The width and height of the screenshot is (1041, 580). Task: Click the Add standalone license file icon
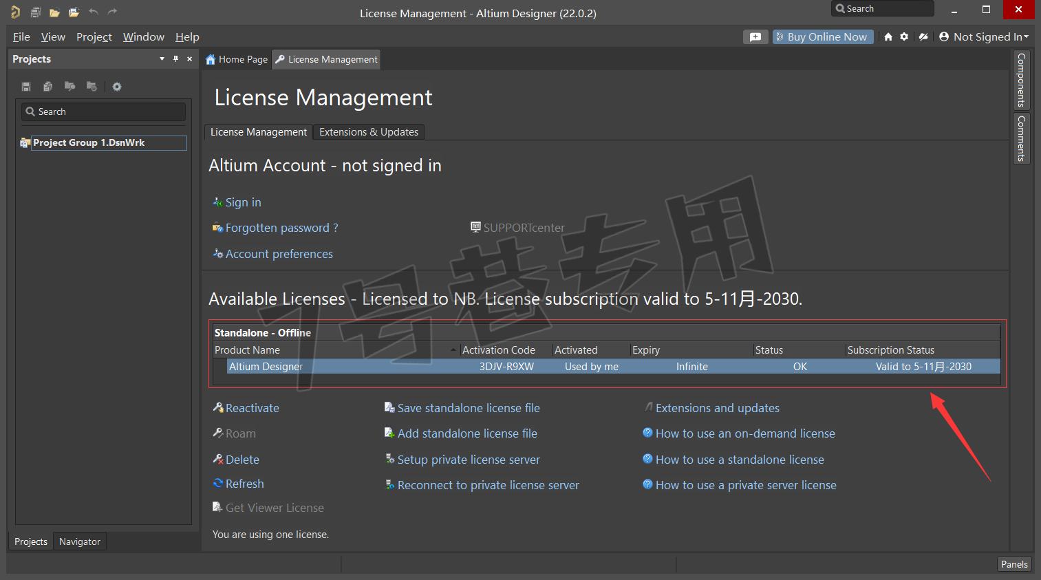[389, 433]
